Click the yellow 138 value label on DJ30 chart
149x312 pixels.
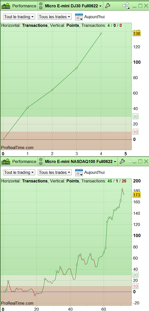(x=137, y=33)
